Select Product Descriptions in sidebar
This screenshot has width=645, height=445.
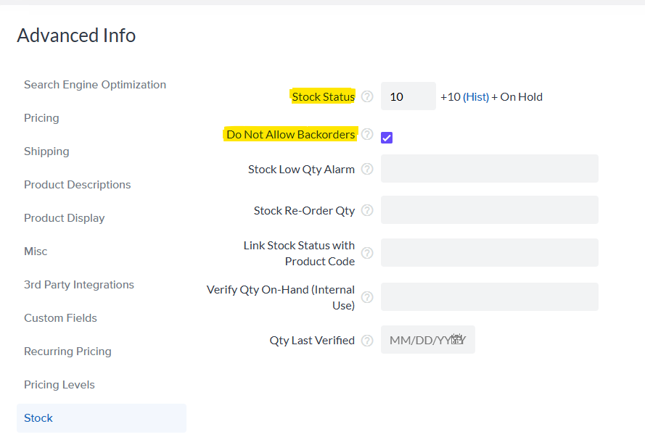click(78, 185)
